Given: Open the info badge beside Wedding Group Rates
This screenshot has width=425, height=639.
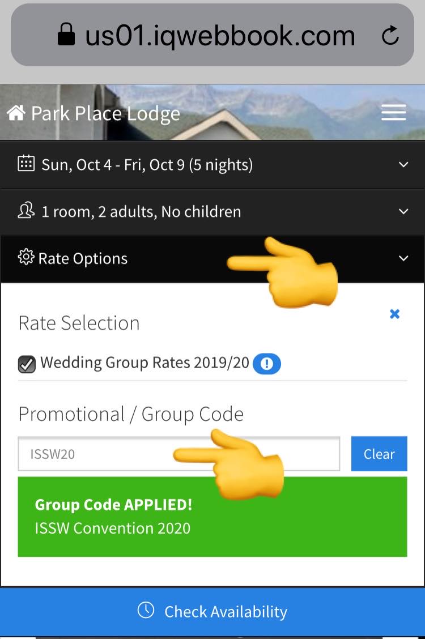Looking at the screenshot, I should pyautogui.click(x=266, y=364).
